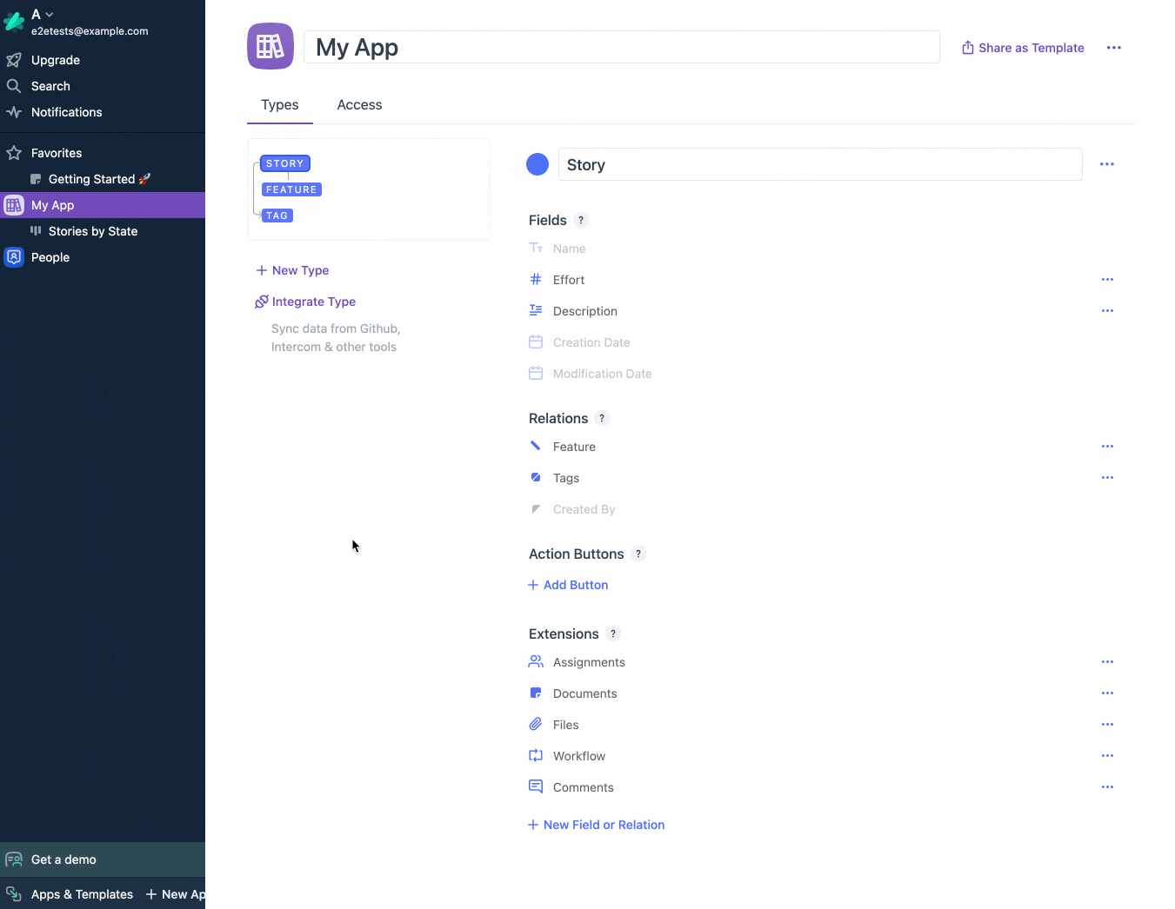Open Stories by State in sidebar
The image size is (1175, 909).
tap(92, 231)
